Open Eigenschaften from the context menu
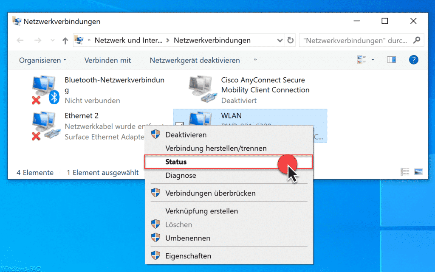This screenshot has width=435, height=272. 229,256
